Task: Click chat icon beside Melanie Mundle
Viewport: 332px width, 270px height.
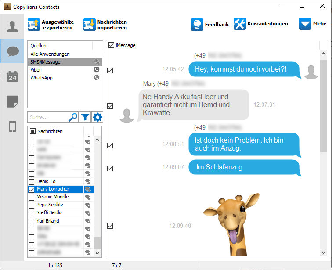Action: (88, 198)
